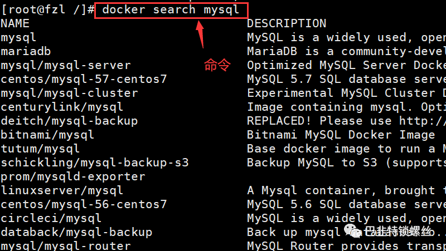Click the DESCRIPTION column header

[x=287, y=23]
